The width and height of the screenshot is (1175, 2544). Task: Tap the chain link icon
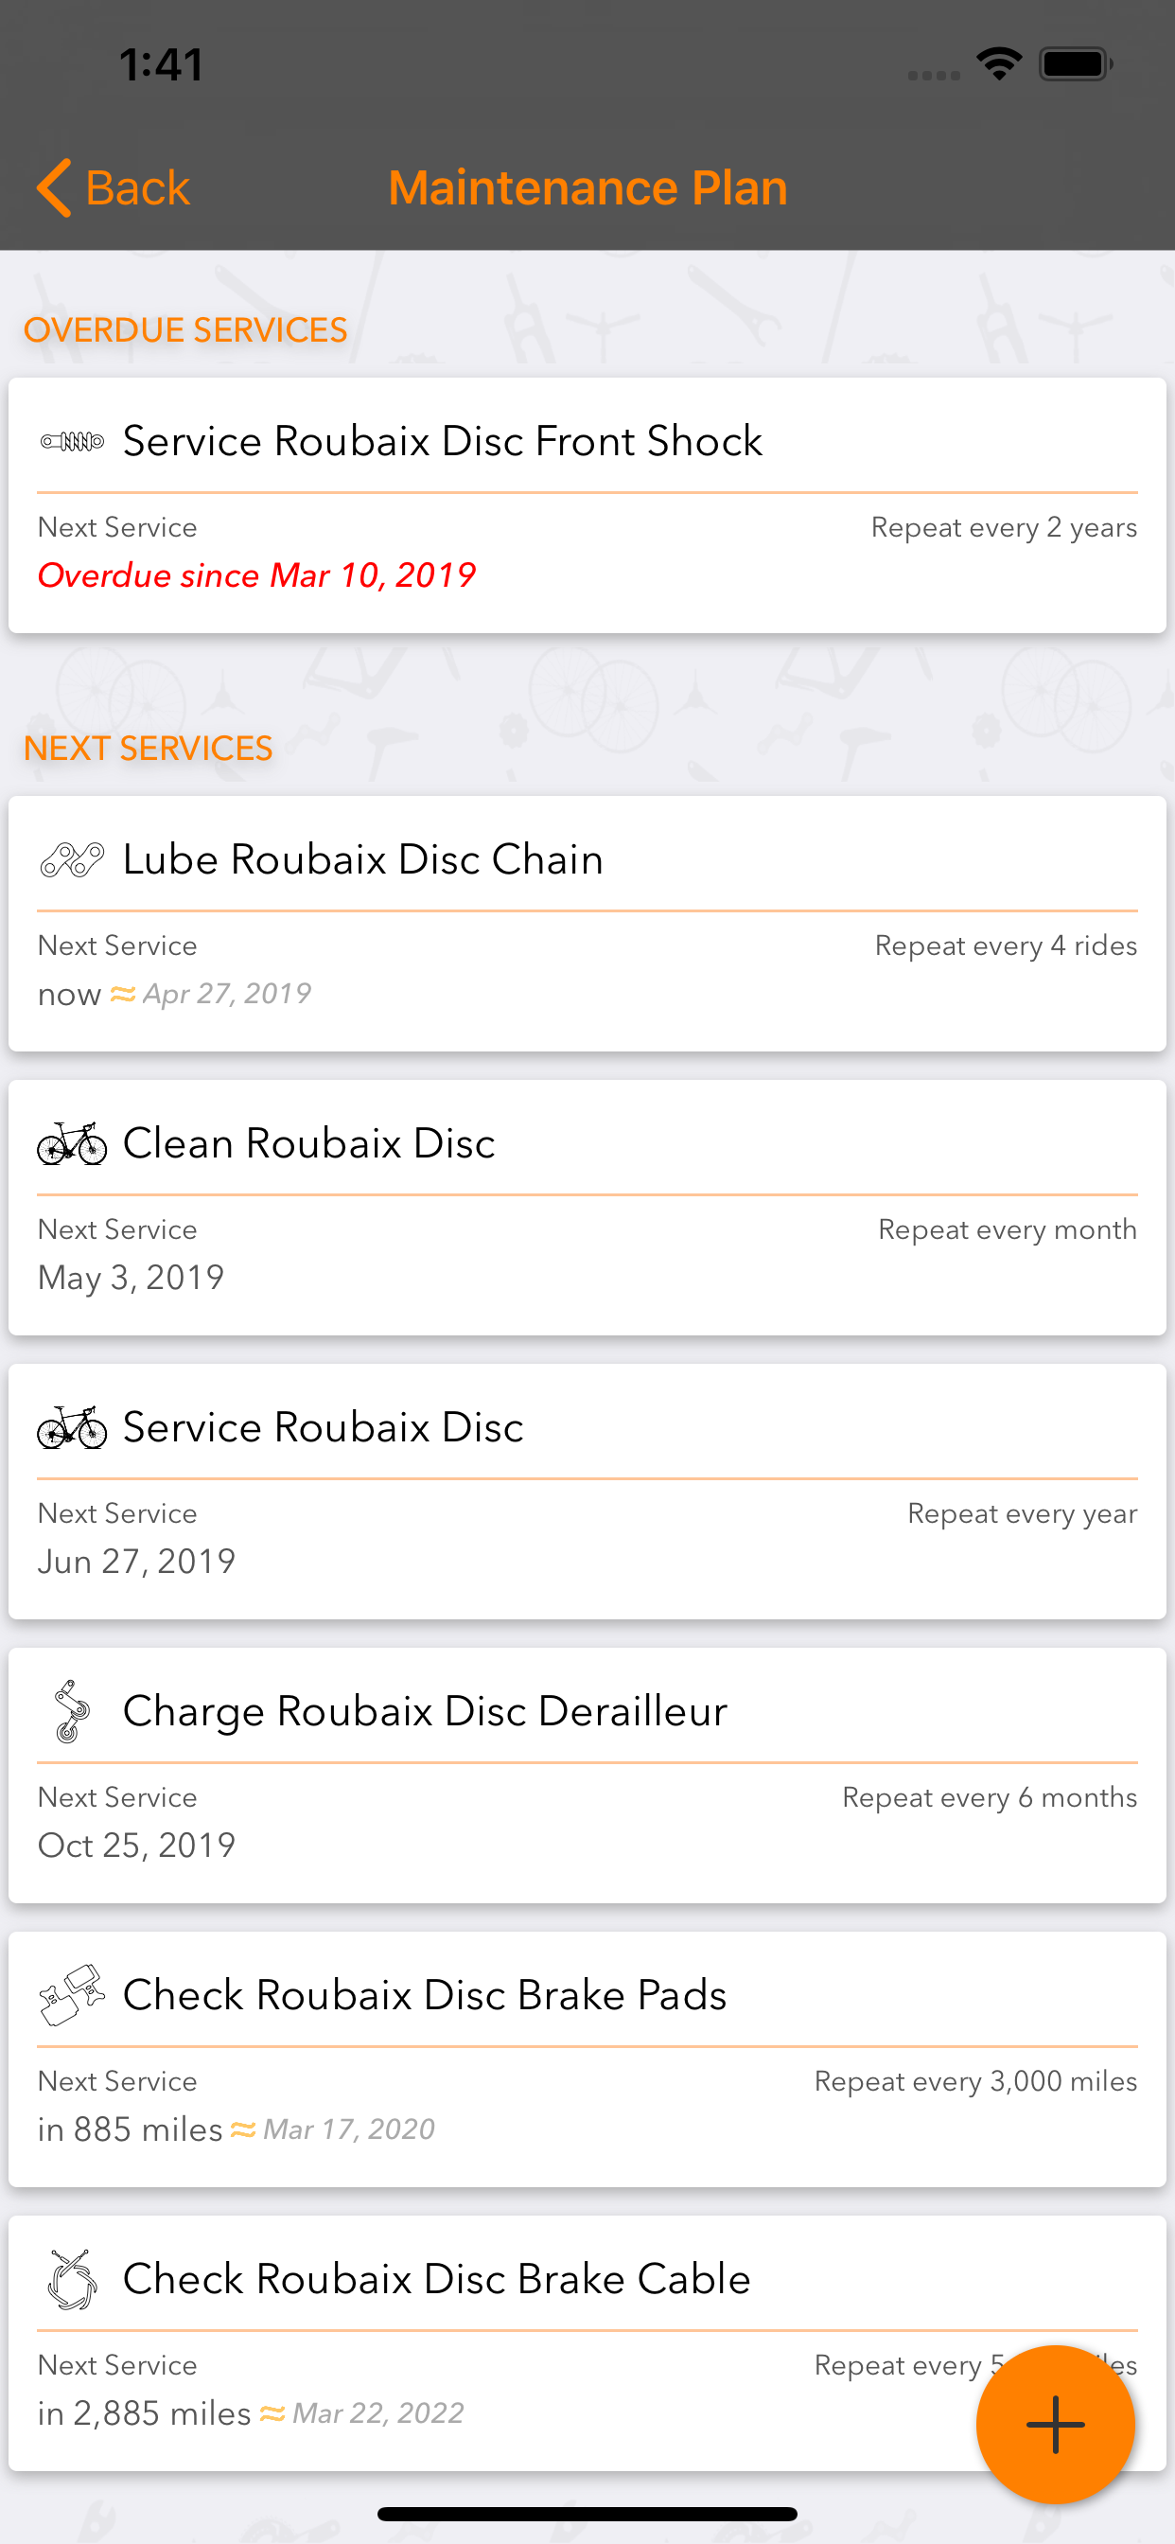pyautogui.click(x=72, y=859)
